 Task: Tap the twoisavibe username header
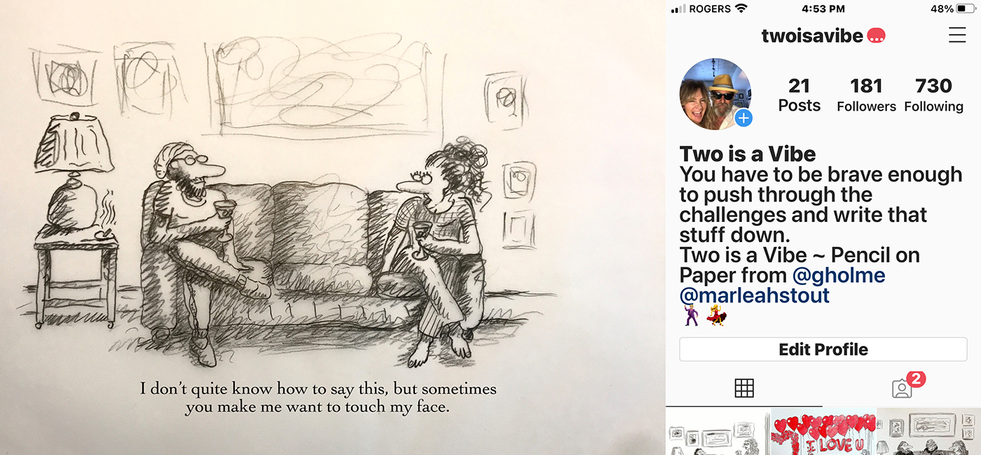812,36
